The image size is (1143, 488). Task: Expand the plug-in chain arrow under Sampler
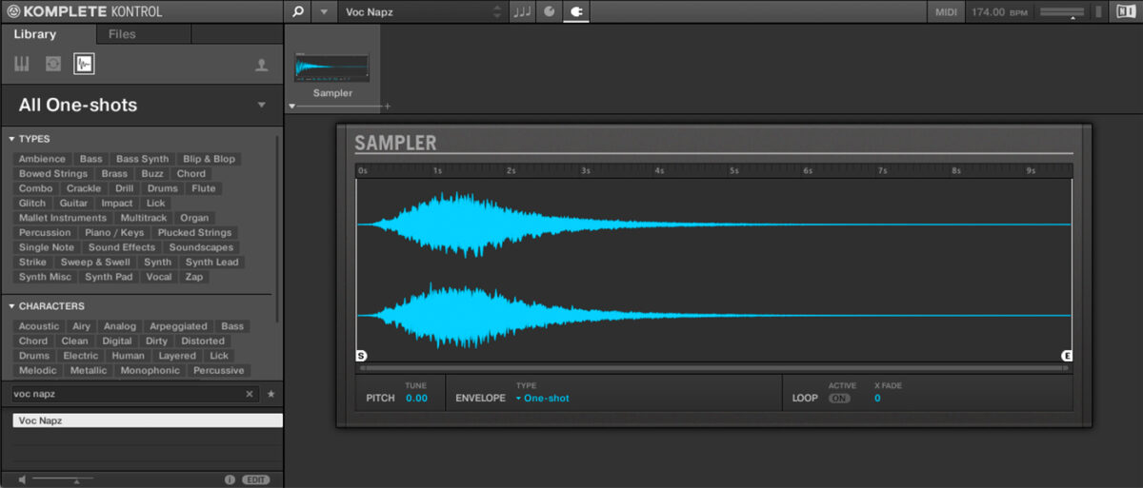(x=292, y=107)
